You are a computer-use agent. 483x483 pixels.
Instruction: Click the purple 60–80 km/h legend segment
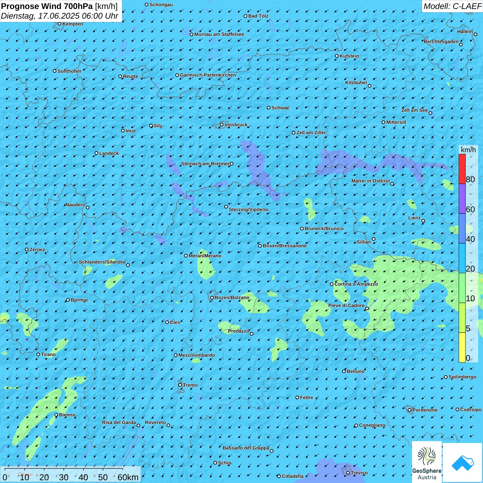pyautogui.click(x=462, y=199)
